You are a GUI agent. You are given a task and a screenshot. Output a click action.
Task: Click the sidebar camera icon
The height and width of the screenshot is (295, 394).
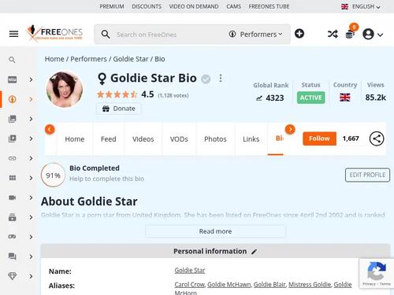12,197
